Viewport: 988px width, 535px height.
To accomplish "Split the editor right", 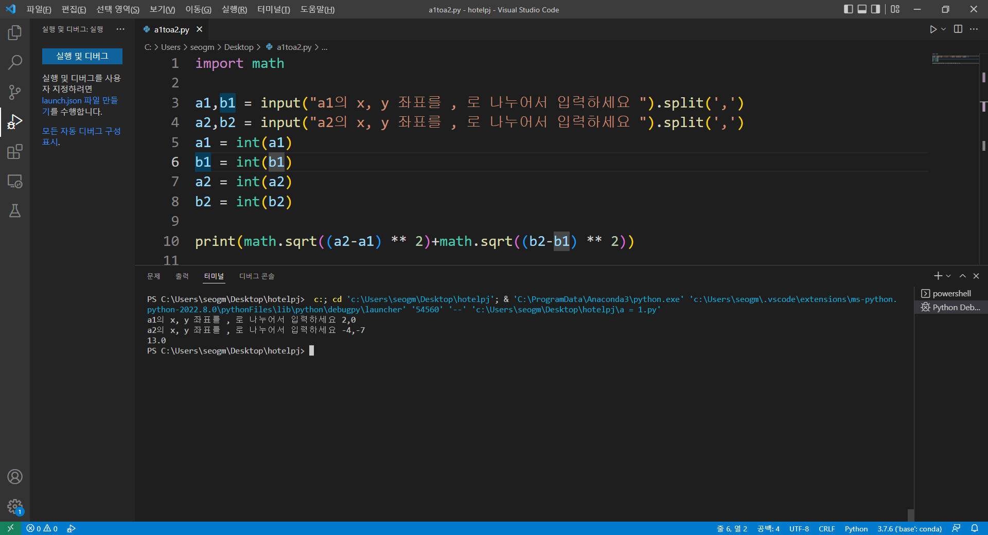I will click(x=958, y=29).
